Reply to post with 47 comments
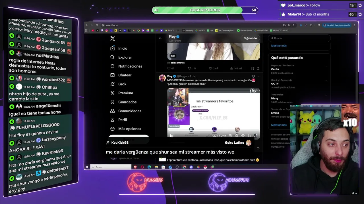Image resolution: width=364 pixels, height=204 pixels. coord(171,68)
